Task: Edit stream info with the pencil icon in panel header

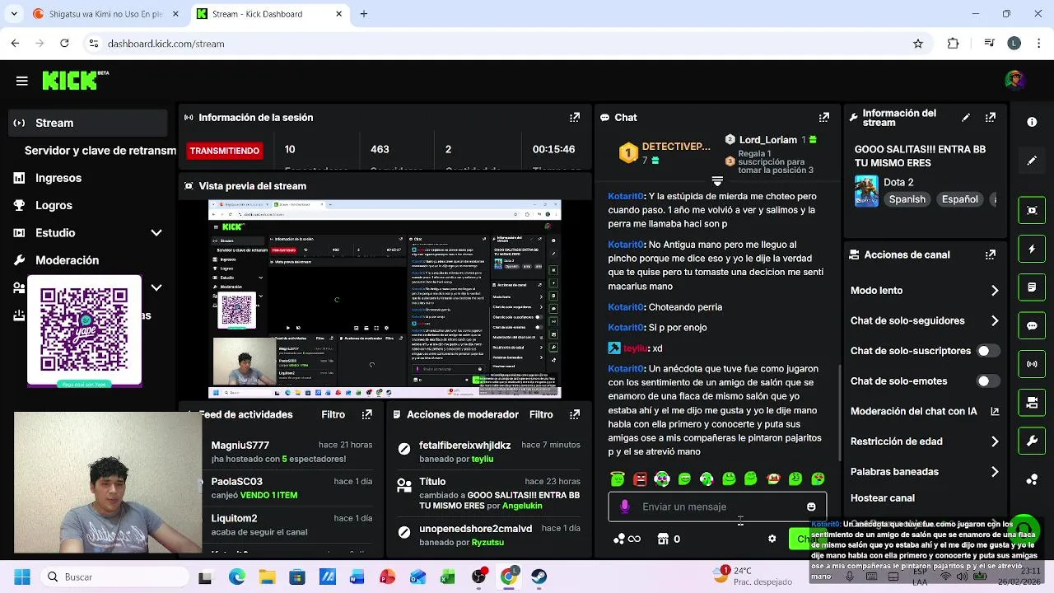Action: click(x=966, y=118)
